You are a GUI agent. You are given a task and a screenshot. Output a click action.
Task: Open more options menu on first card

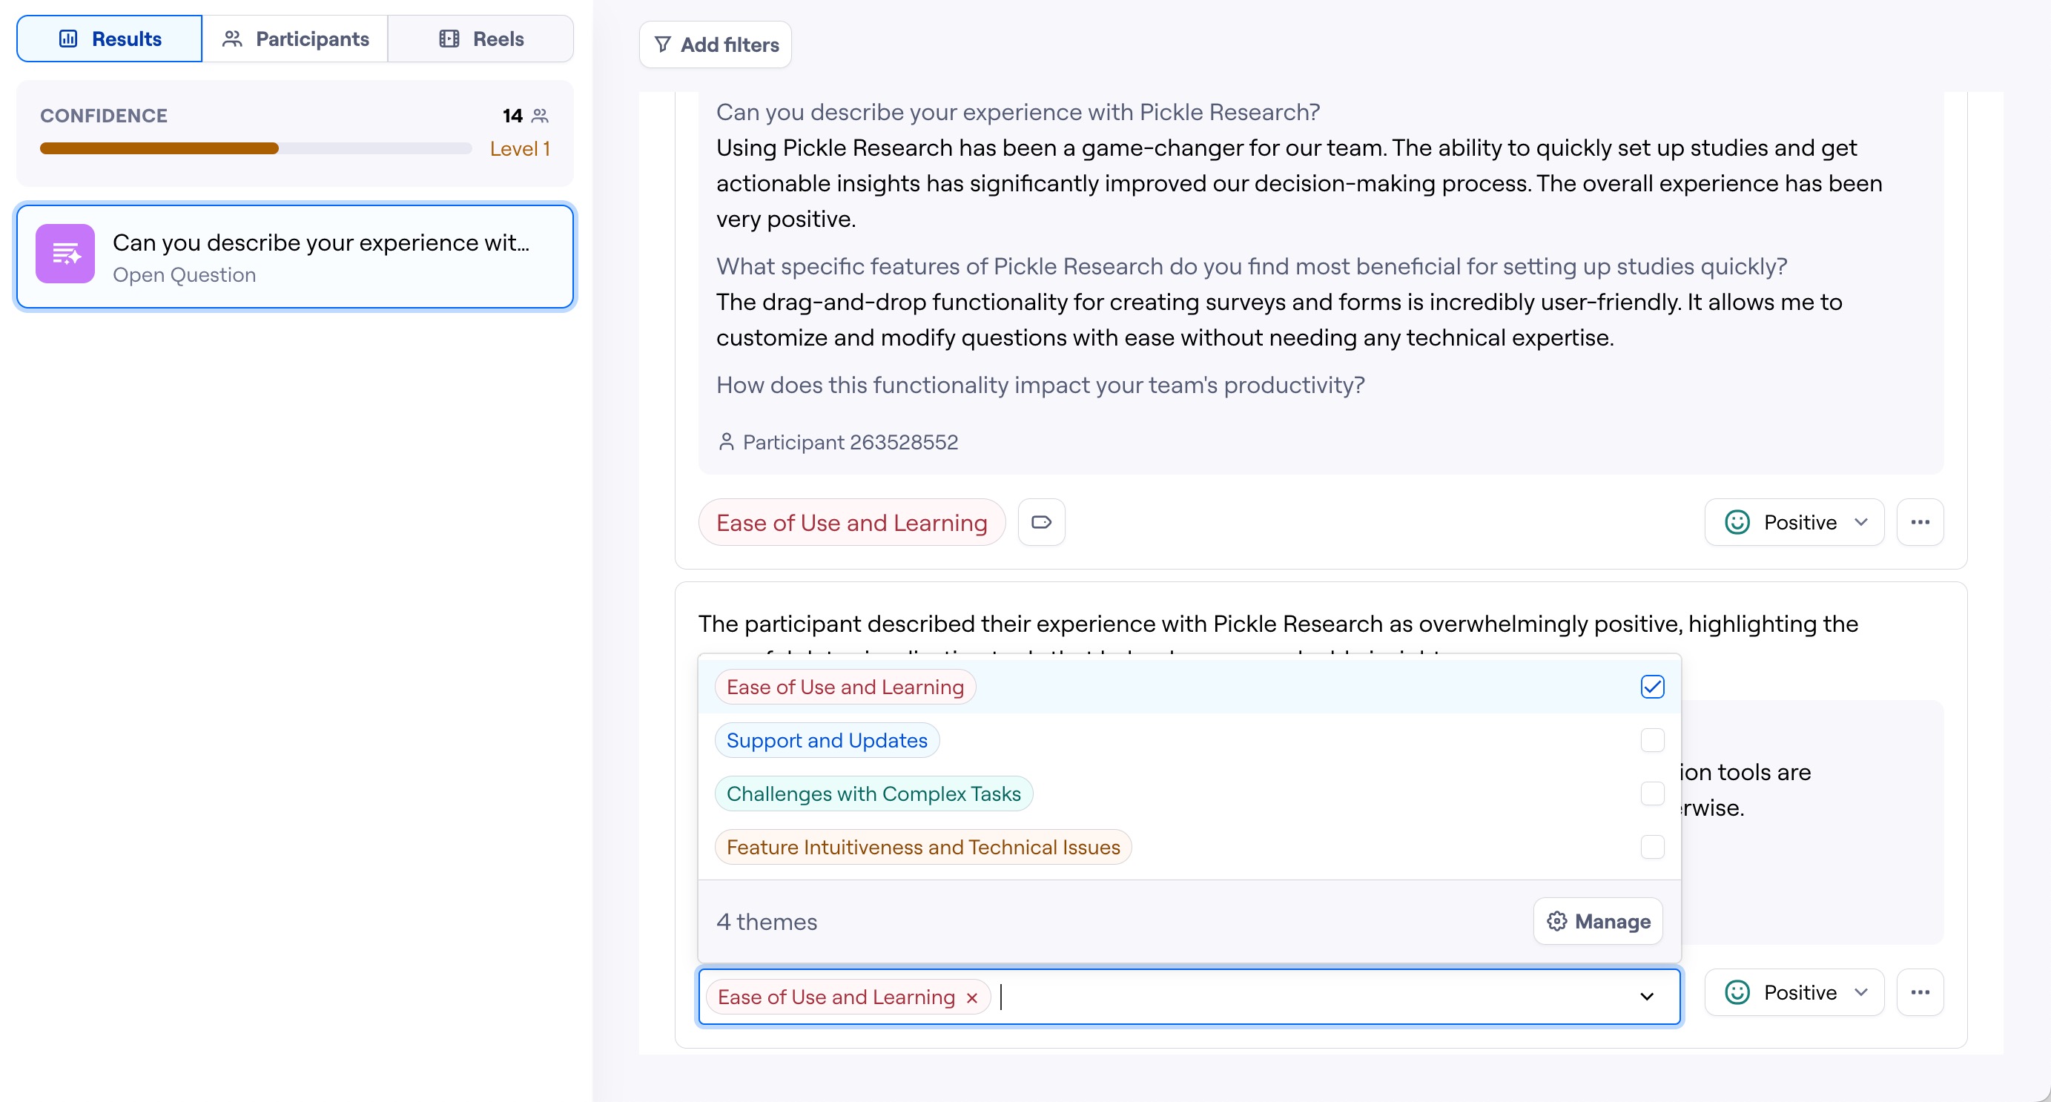pos(1920,523)
